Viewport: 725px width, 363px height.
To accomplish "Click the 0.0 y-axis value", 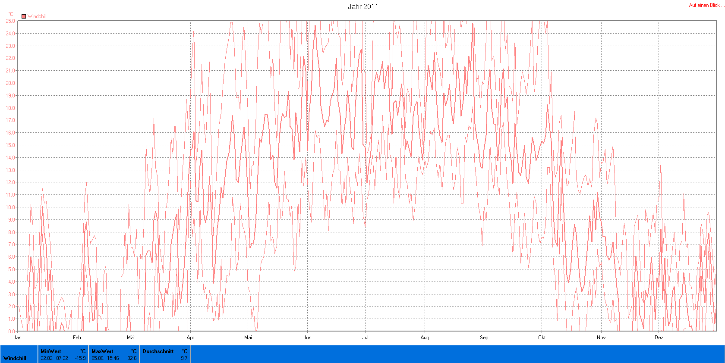I will click(x=11, y=331).
